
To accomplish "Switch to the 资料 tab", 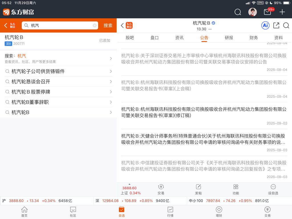I will tap(278, 38).
